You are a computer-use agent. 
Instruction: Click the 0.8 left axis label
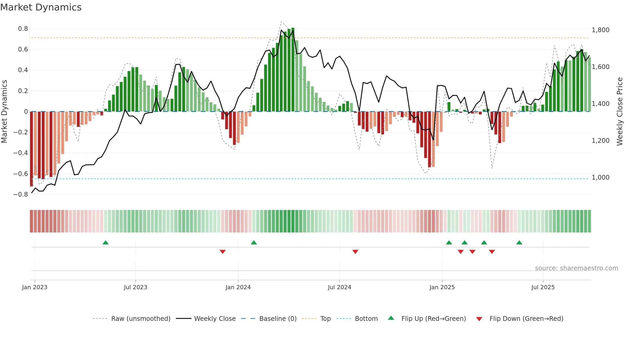click(23, 29)
